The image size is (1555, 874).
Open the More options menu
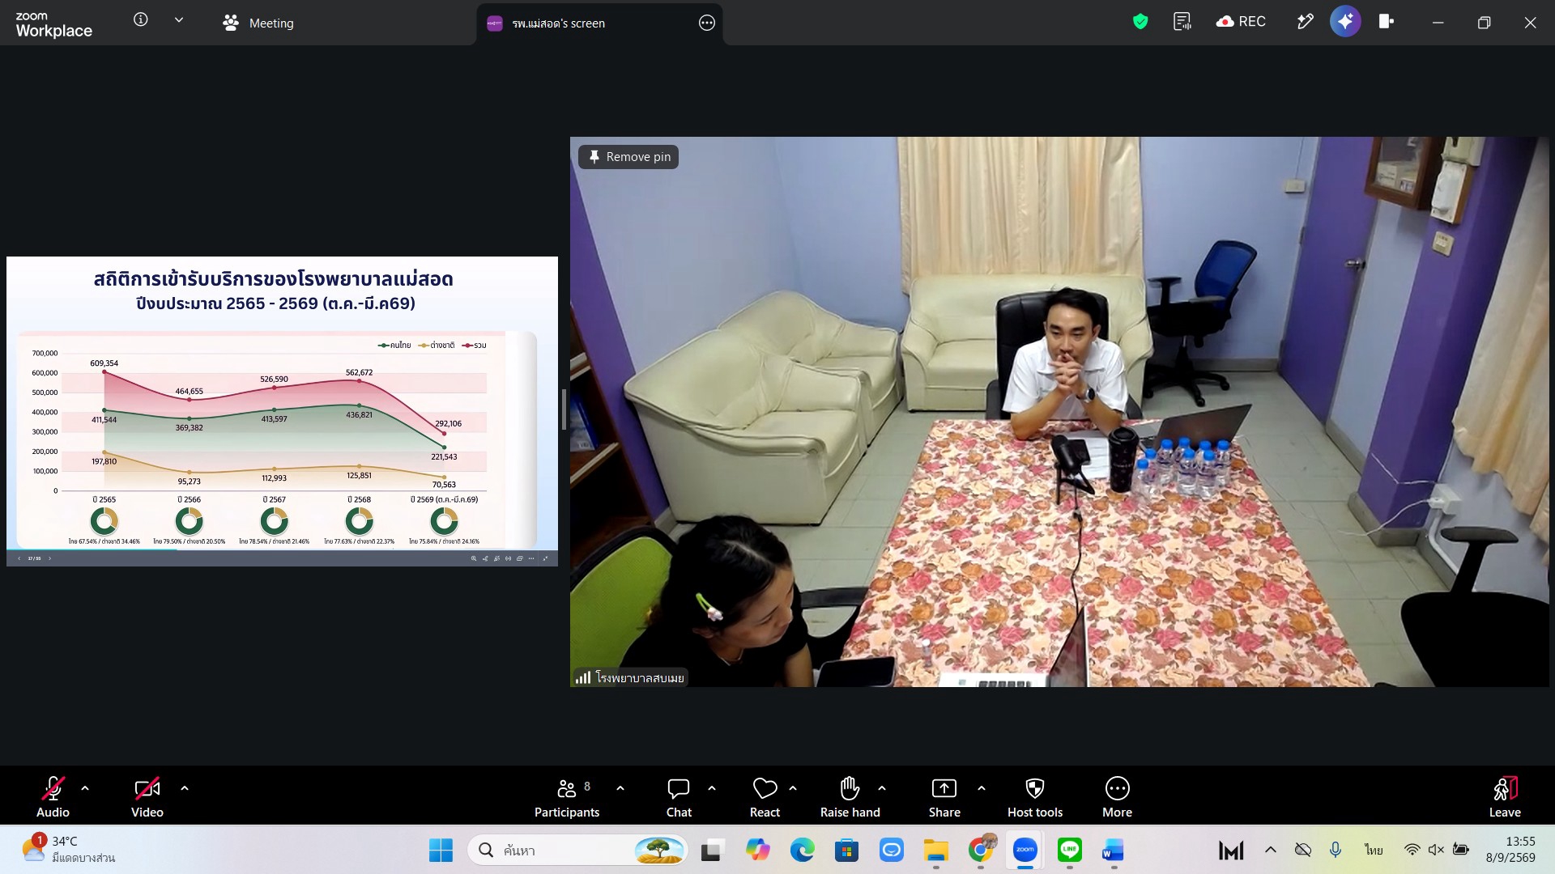1117,798
